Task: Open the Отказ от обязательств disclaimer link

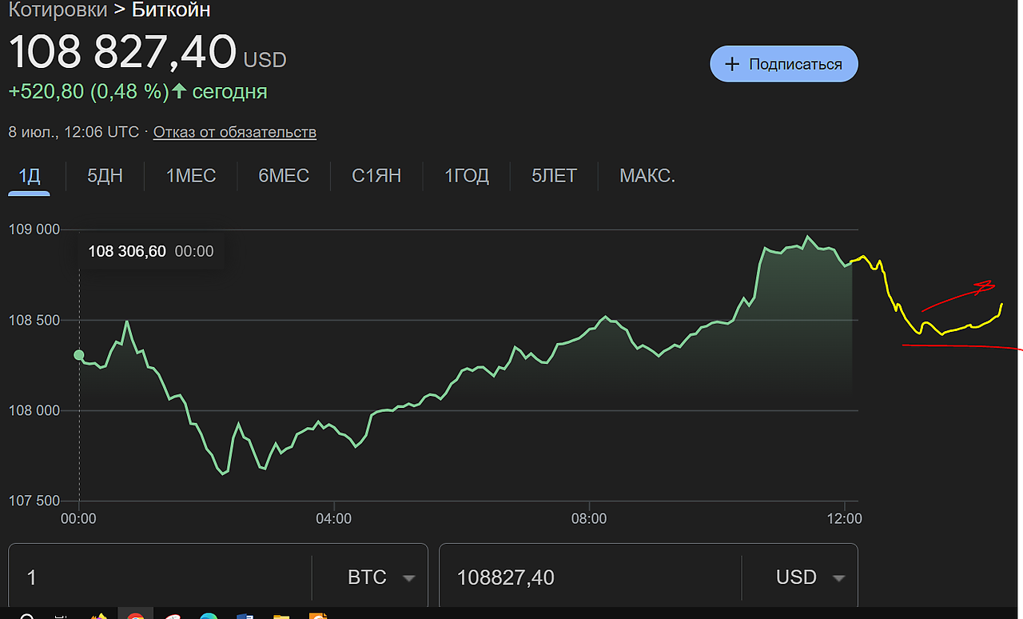Action: tap(235, 132)
